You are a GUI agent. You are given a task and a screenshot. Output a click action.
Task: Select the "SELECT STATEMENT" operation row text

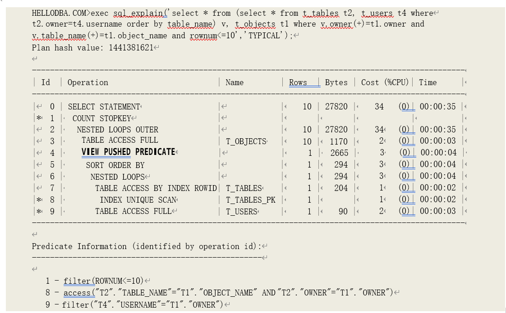(104, 107)
